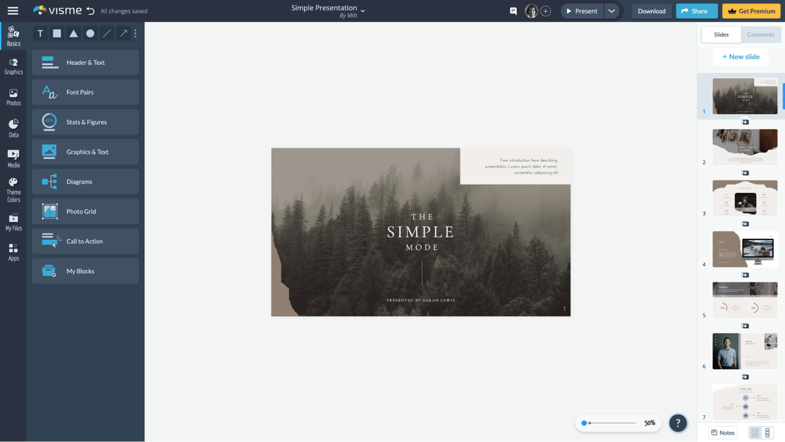Select the line tool
The width and height of the screenshot is (785, 442).
point(107,34)
